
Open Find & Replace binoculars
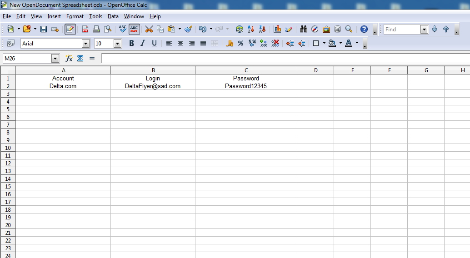[304, 29]
